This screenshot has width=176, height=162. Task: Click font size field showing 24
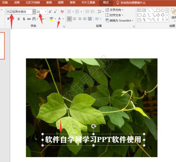[x=40, y=12]
